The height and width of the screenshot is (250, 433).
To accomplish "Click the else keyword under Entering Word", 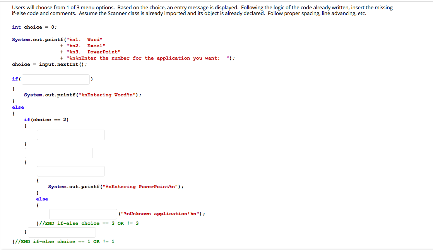I will point(18,107).
